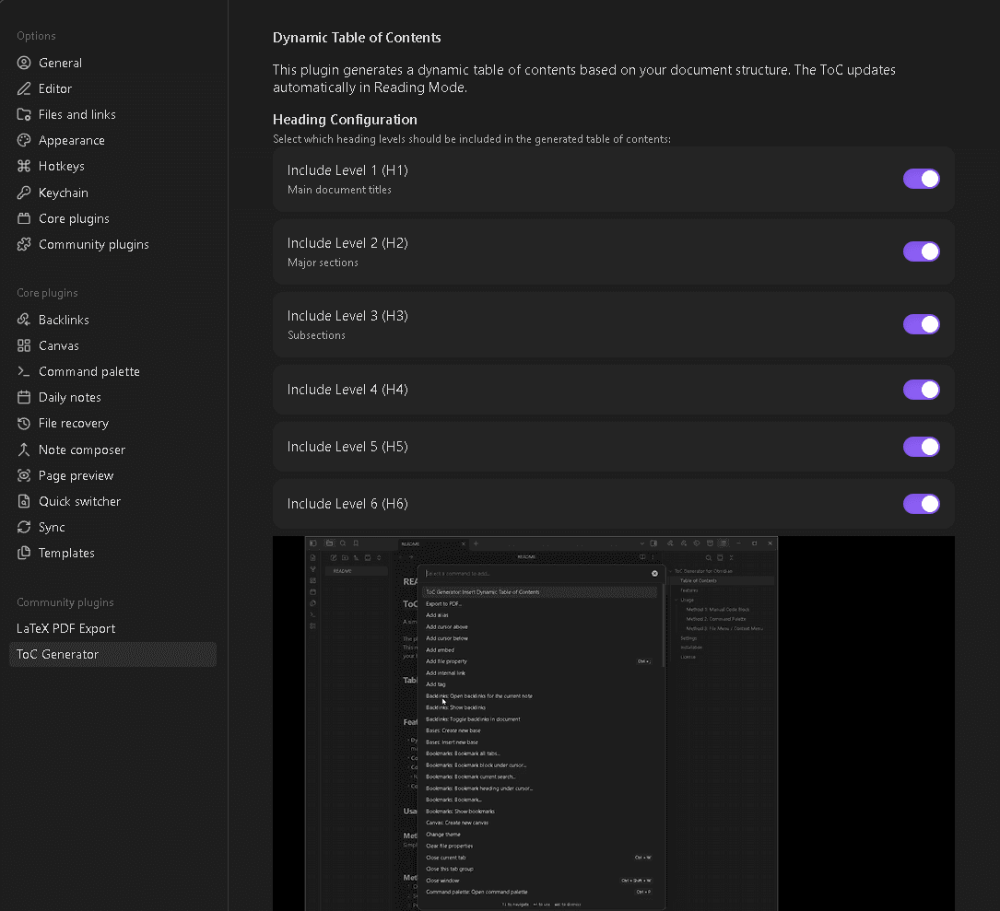Click the 'Heading Configuration' section title
Image resolution: width=1000 pixels, height=911 pixels.
coord(345,119)
